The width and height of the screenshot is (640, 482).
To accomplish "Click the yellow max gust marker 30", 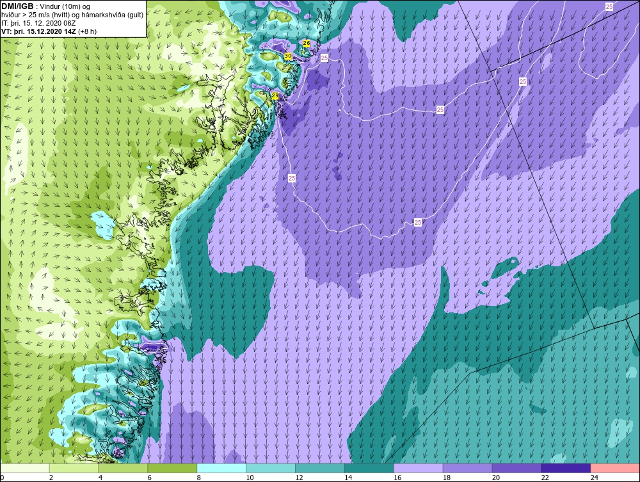I will (288, 56).
